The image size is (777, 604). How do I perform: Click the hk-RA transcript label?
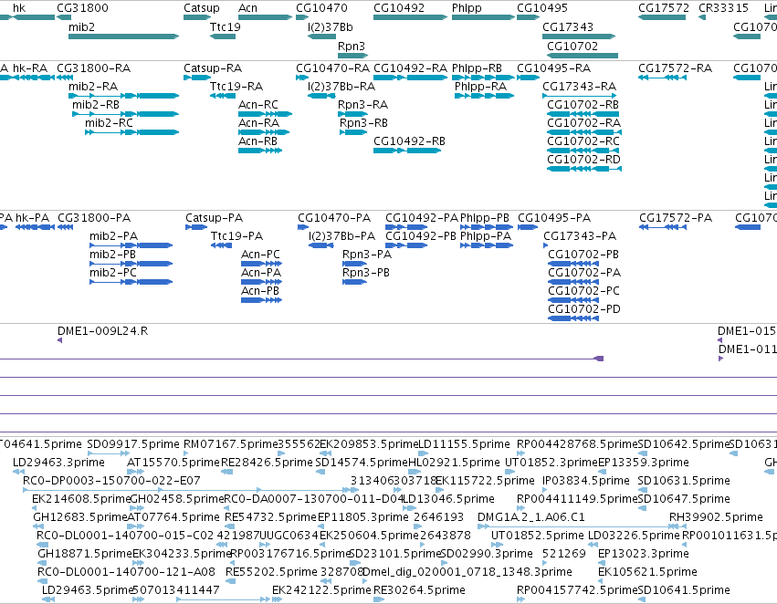pyautogui.click(x=30, y=68)
